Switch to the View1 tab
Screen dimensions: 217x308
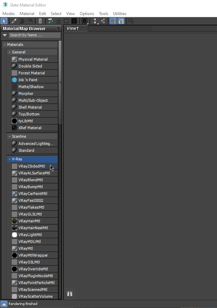coord(73,28)
